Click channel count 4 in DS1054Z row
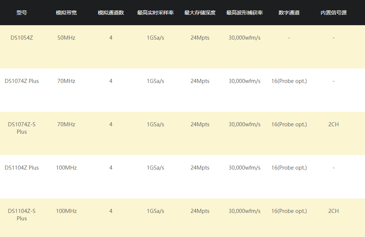 point(111,38)
